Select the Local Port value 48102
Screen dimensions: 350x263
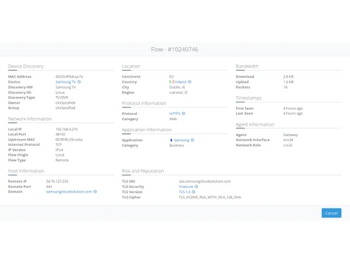point(60,134)
